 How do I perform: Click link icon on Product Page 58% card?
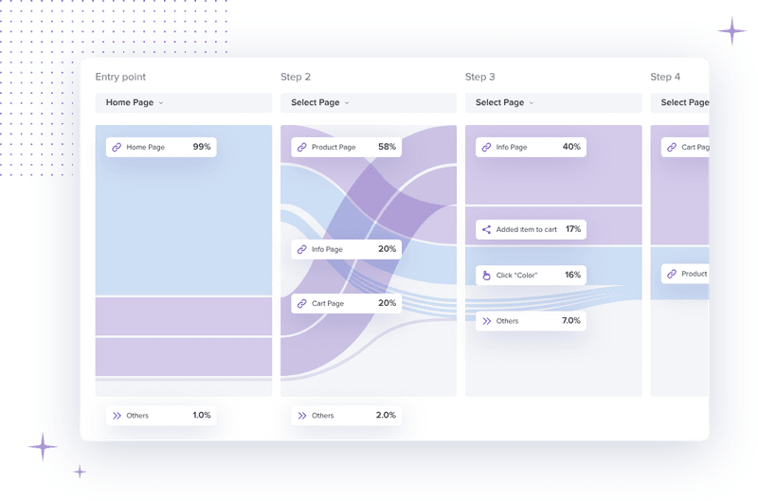(301, 148)
